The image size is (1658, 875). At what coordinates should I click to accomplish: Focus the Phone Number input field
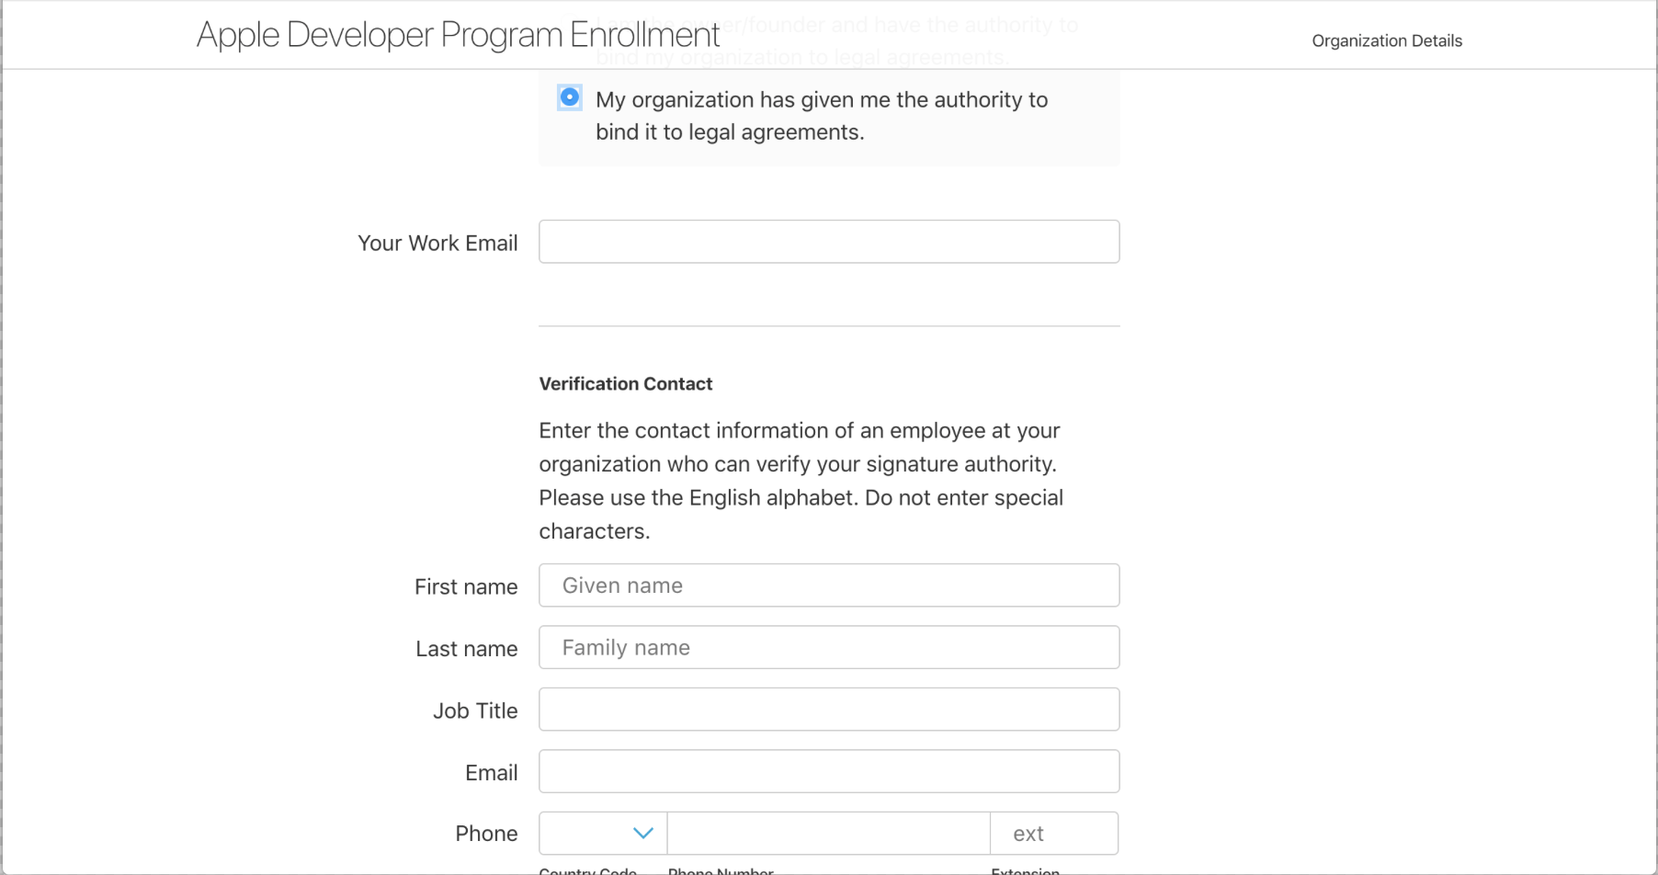827,833
